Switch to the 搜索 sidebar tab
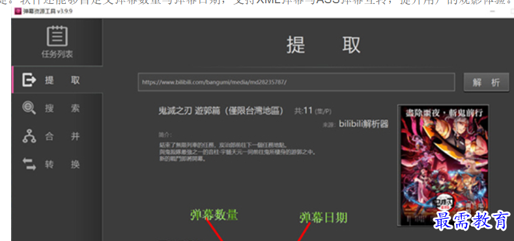This screenshot has width=514, height=241. 63,108
